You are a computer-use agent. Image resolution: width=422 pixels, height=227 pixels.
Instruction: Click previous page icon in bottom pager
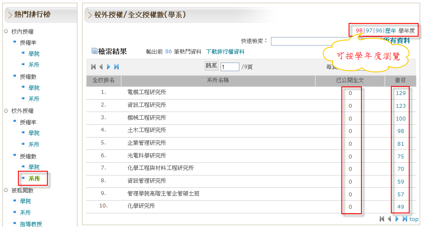click(x=389, y=219)
